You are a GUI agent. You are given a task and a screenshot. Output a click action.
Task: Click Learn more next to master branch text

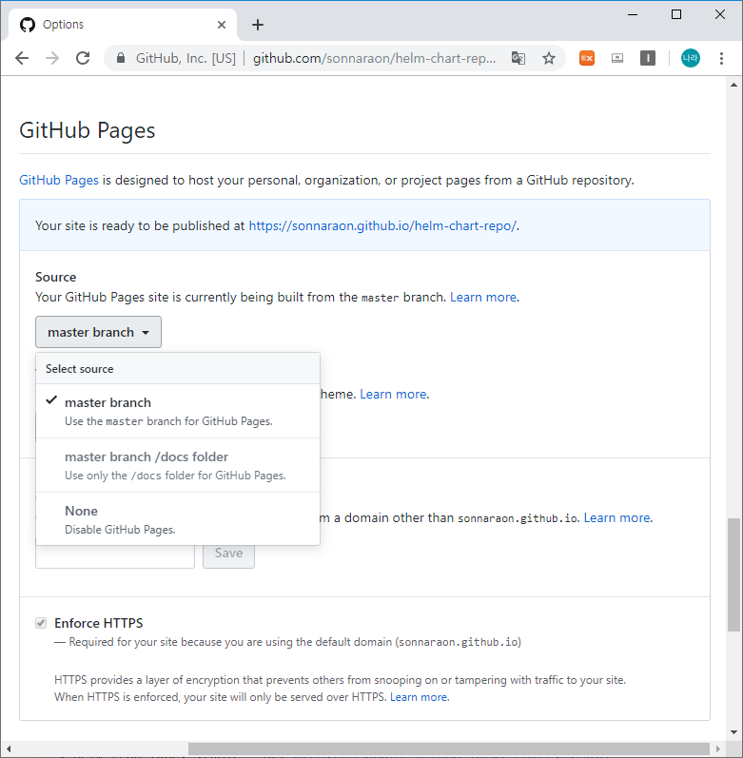(x=483, y=297)
